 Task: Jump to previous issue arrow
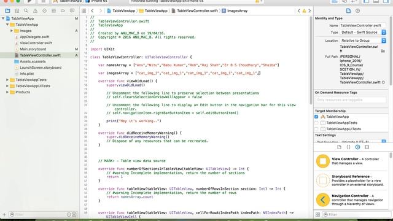click(299, 11)
